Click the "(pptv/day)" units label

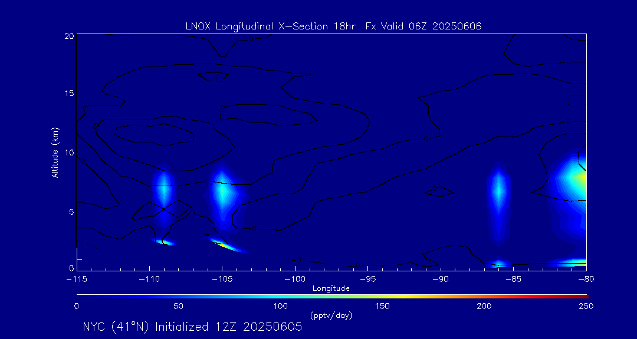click(x=331, y=315)
